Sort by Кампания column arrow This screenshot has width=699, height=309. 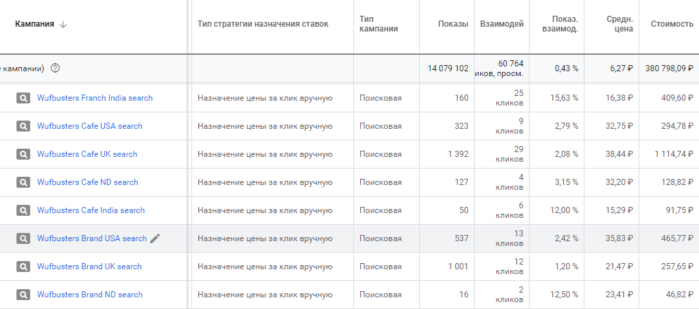tap(64, 24)
